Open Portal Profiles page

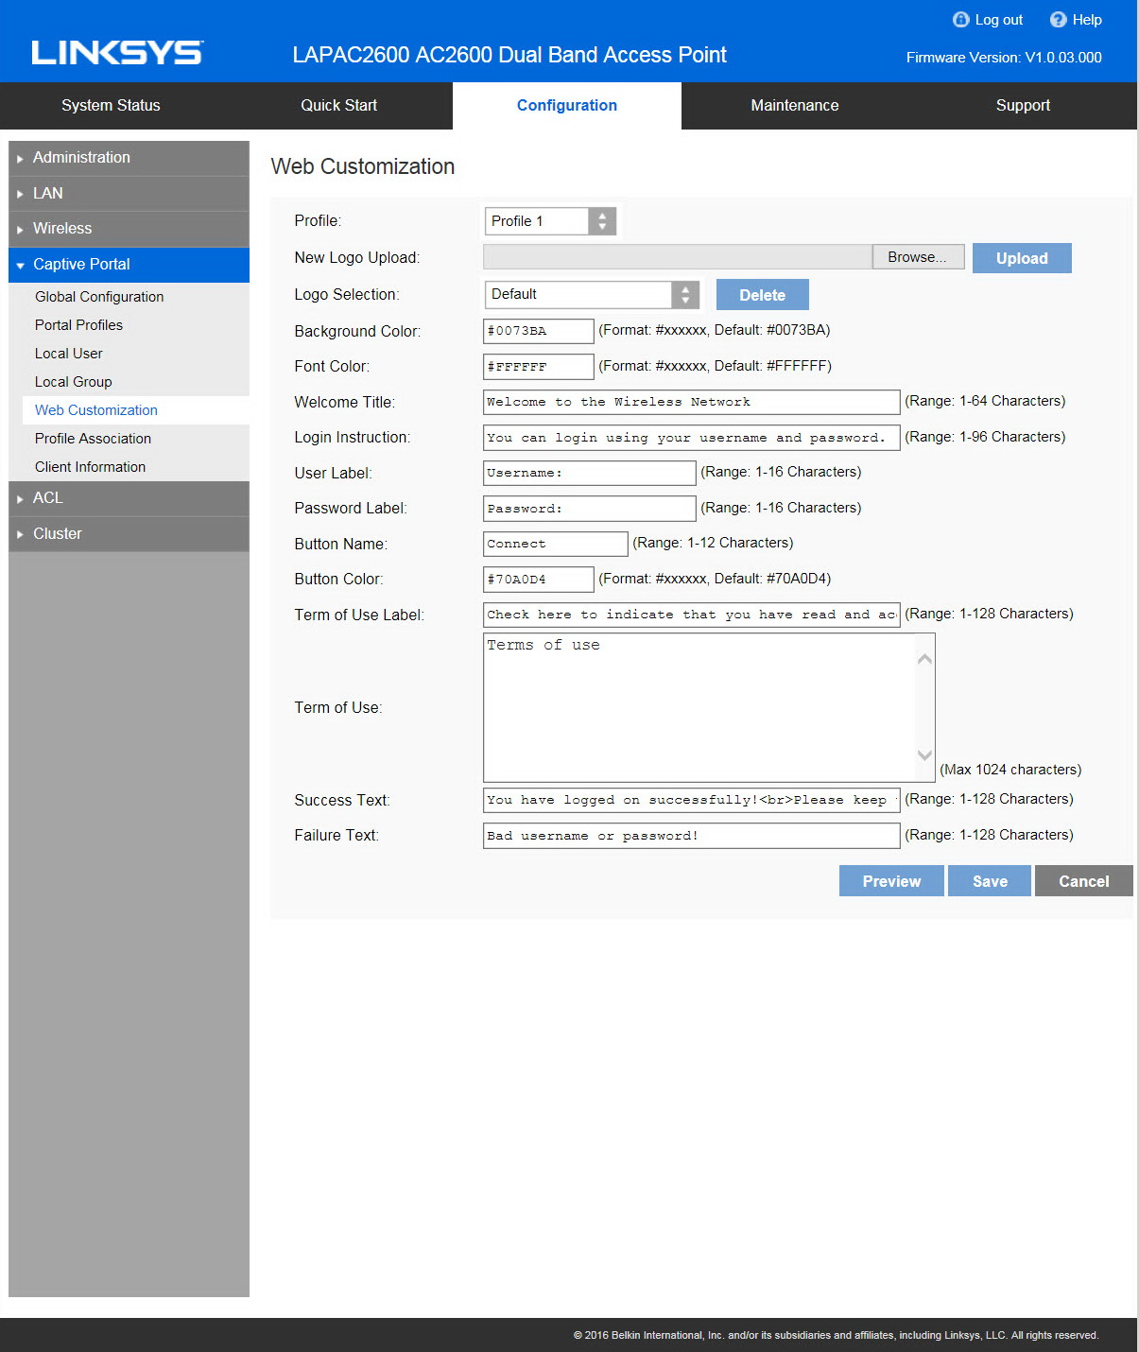point(78,325)
